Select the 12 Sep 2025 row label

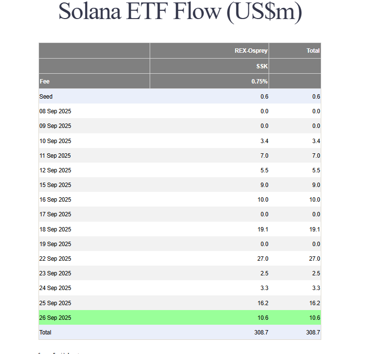pos(55,170)
